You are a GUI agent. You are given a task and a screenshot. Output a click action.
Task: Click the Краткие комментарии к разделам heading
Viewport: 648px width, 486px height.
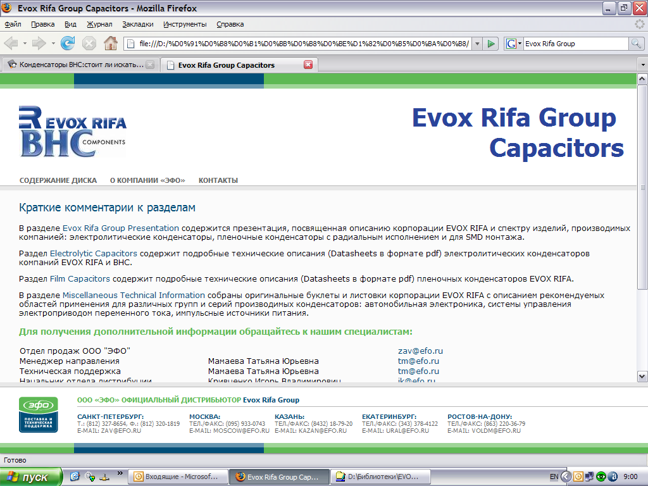click(x=107, y=208)
